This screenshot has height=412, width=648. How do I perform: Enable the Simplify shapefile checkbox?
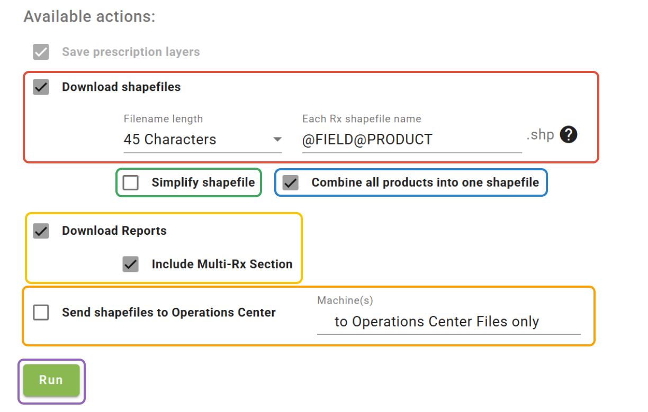tap(131, 183)
